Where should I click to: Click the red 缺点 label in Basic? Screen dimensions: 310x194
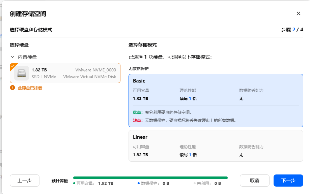coord(138,120)
